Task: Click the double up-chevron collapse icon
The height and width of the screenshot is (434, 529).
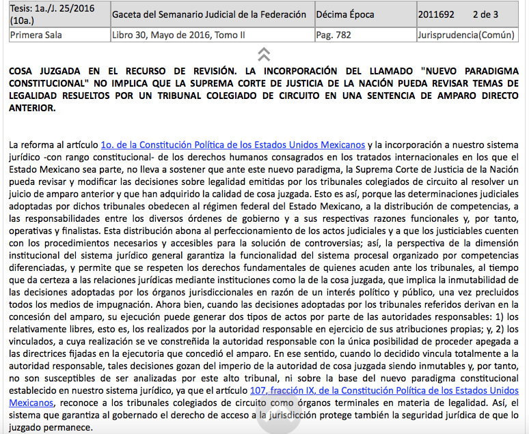Action: [264, 55]
